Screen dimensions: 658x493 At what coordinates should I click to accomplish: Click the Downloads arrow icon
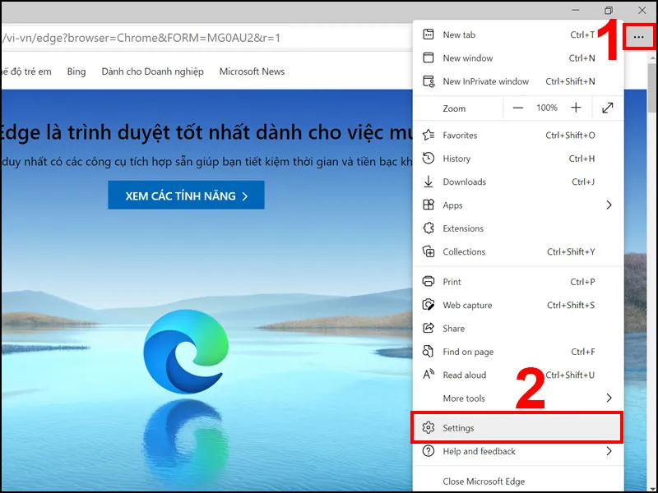pos(428,182)
